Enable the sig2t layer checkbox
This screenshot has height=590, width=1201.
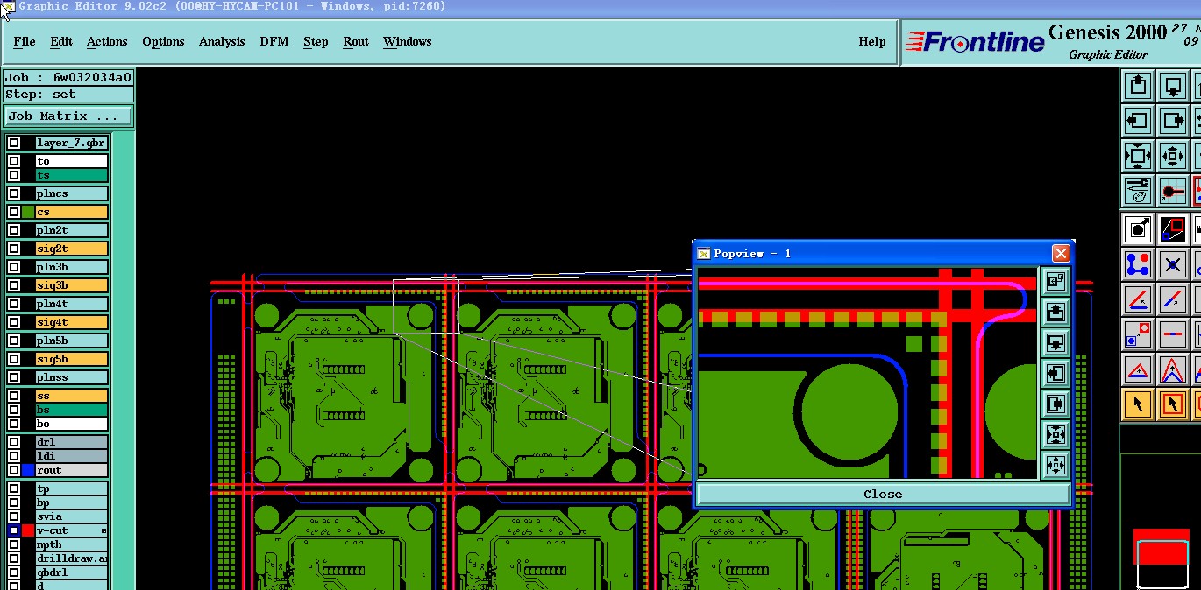[14, 249]
